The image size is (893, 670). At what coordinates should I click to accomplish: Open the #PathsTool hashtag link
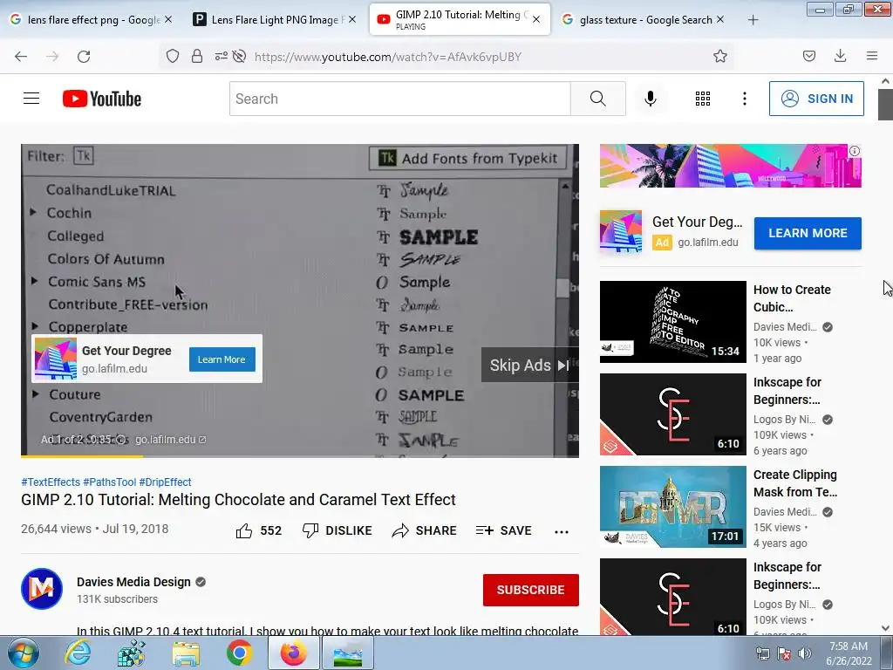110,482
